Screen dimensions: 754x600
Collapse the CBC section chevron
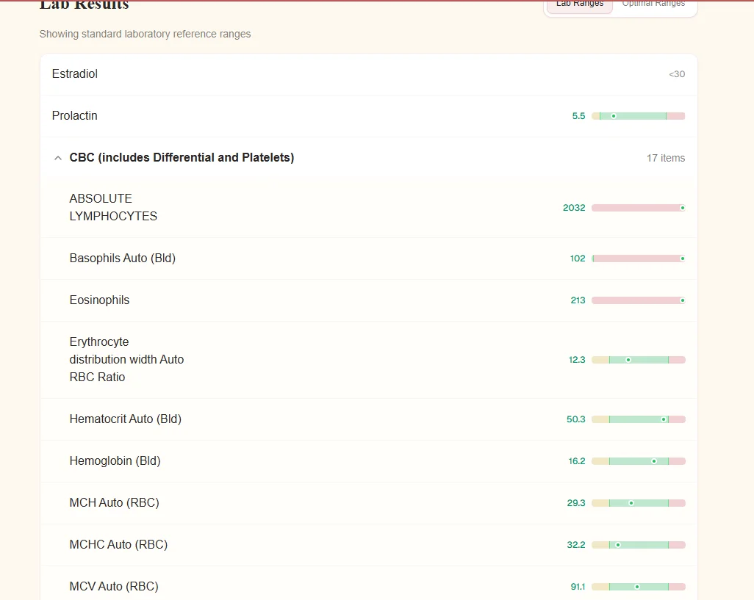coord(58,158)
